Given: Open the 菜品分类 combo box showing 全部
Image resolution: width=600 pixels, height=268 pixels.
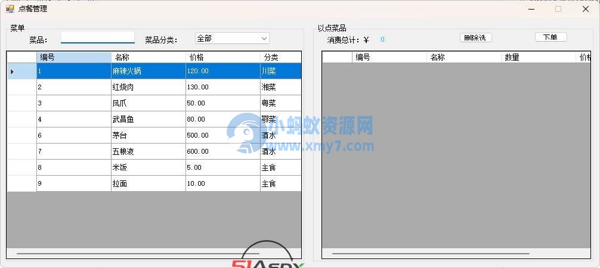Looking at the screenshot, I should (232, 38).
